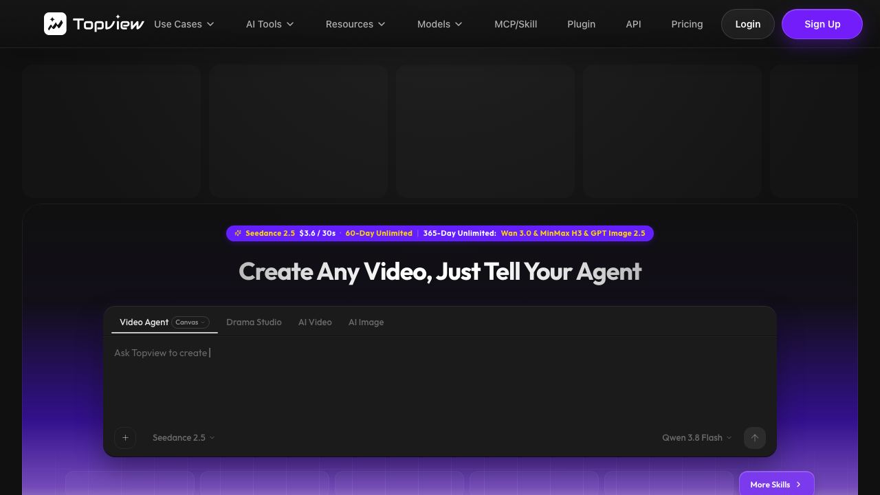Click the send arrow button
The height and width of the screenshot is (495, 880).
click(x=755, y=438)
